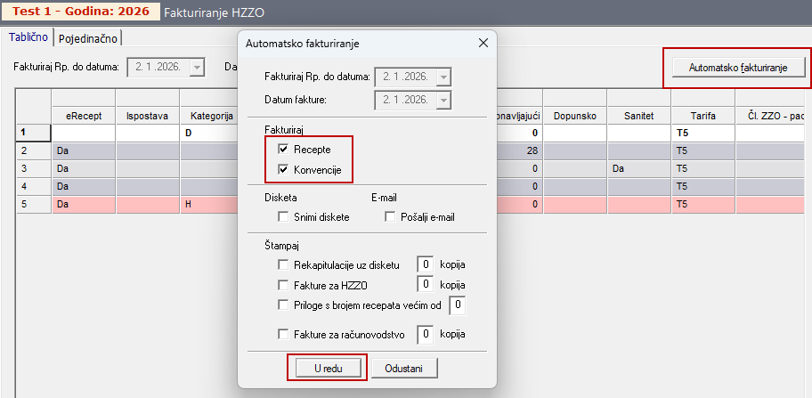Expand main window Fakturiraj Rp. date dropdown

pos(197,66)
